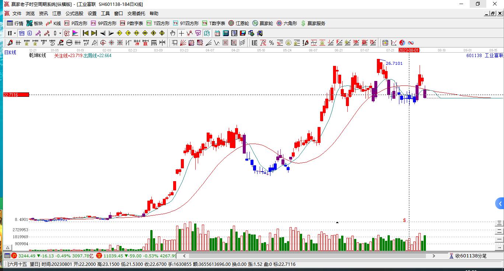Jump to first bar icon
Screen dimensions: 504x271
(x=85, y=33)
